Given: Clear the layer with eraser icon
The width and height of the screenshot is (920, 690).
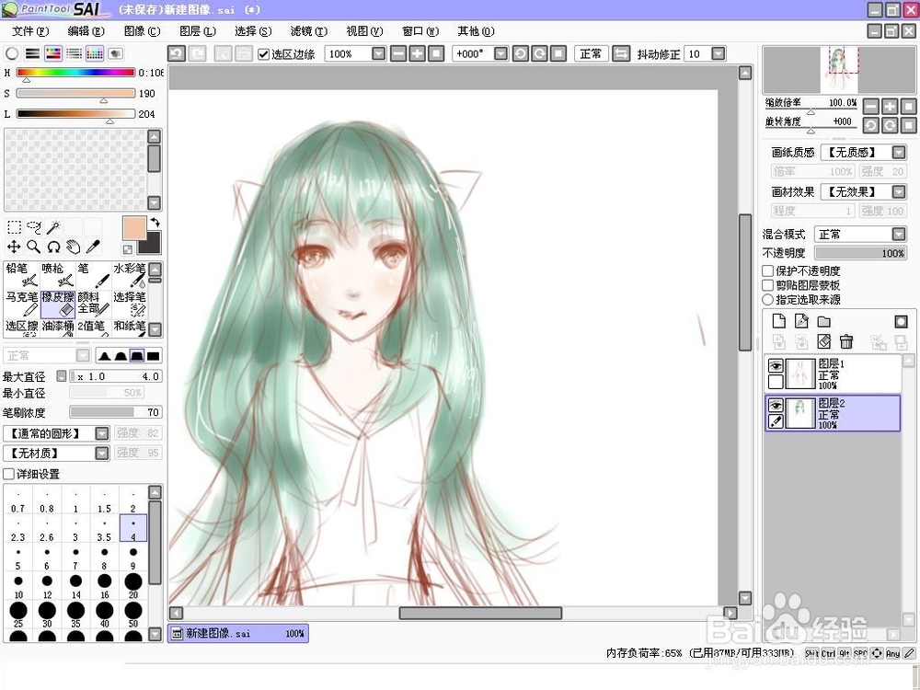Looking at the screenshot, I should 824,341.
